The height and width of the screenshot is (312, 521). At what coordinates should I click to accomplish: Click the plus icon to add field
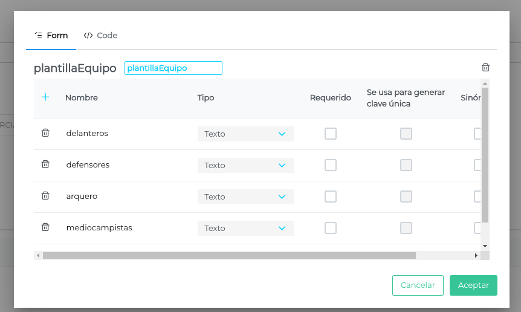[x=45, y=97]
